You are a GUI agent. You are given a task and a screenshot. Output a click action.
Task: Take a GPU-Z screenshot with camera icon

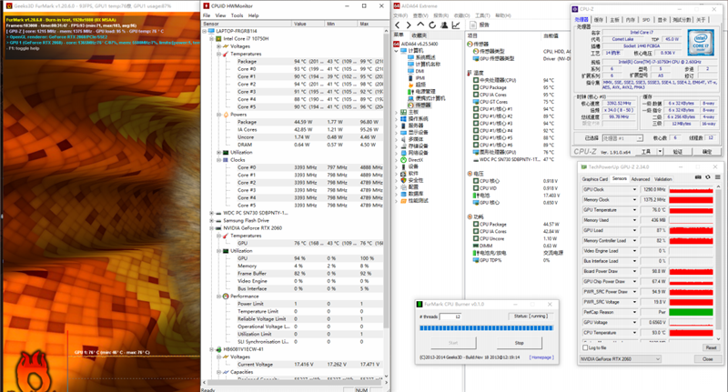pyautogui.click(x=698, y=177)
